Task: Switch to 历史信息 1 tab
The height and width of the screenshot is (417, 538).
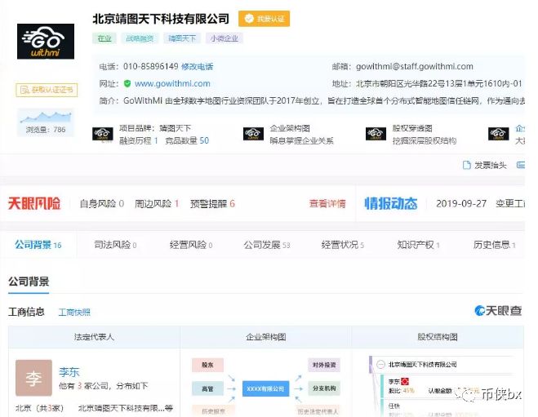Action: 495,245
